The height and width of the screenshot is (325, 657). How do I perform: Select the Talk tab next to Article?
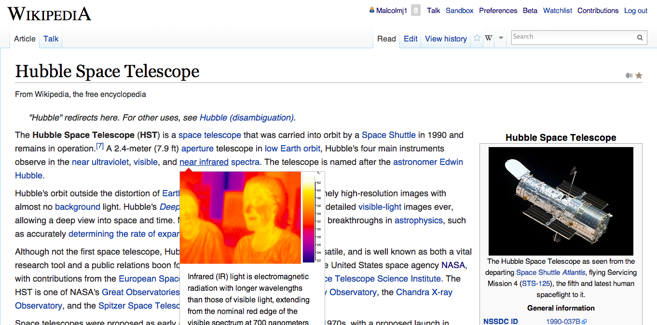(x=51, y=39)
